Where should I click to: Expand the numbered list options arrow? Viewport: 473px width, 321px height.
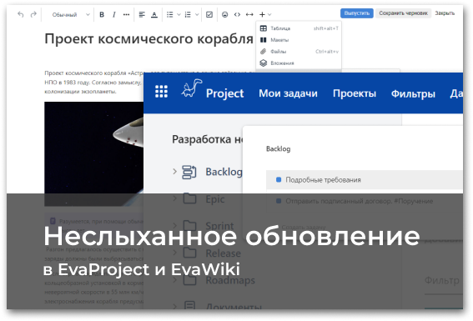(197, 14)
